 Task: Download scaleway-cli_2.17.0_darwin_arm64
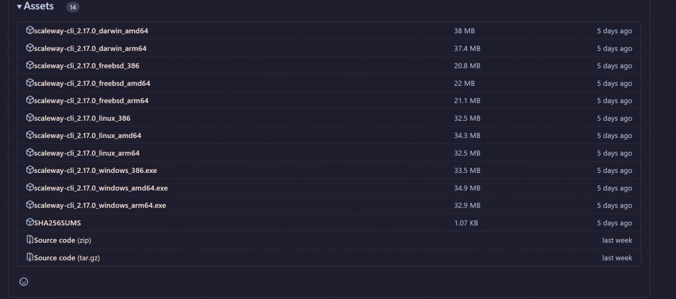pos(90,48)
